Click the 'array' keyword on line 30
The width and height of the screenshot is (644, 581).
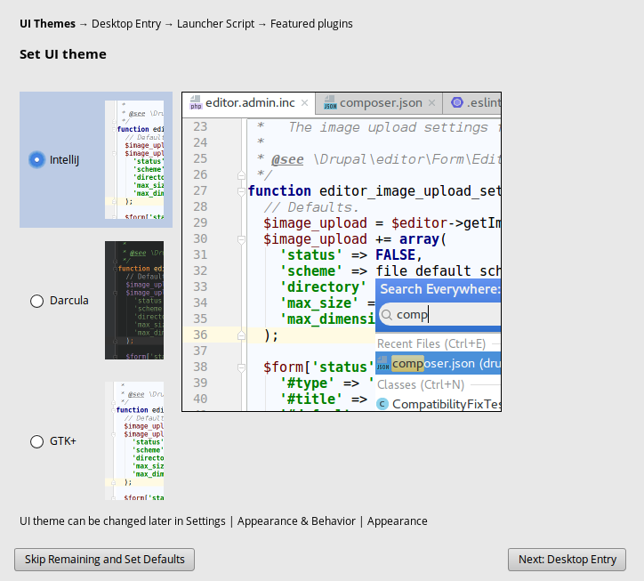pos(419,239)
